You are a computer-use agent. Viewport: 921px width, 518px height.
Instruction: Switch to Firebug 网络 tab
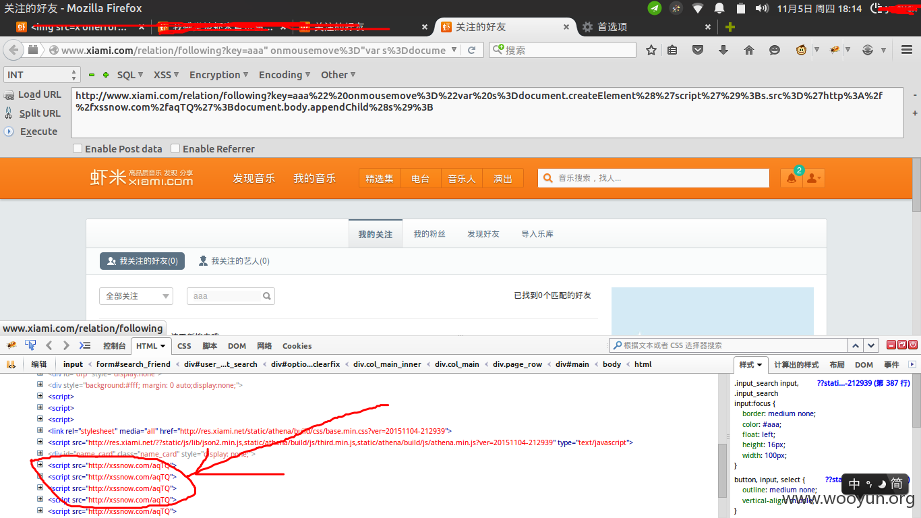pos(264,345)
